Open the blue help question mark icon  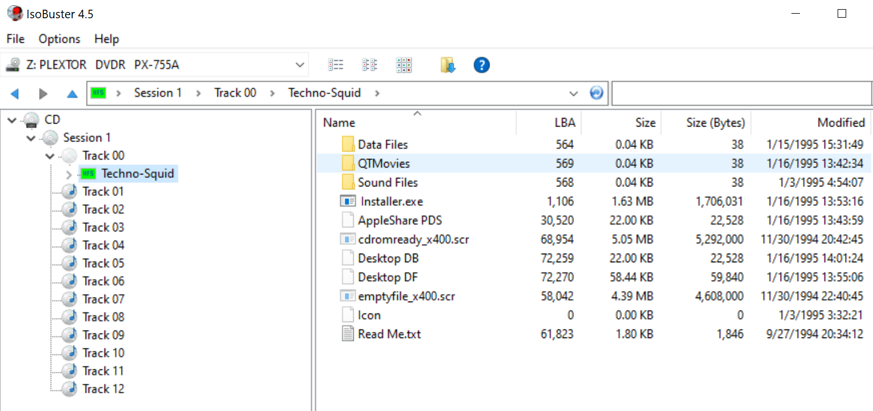point(482,65)
